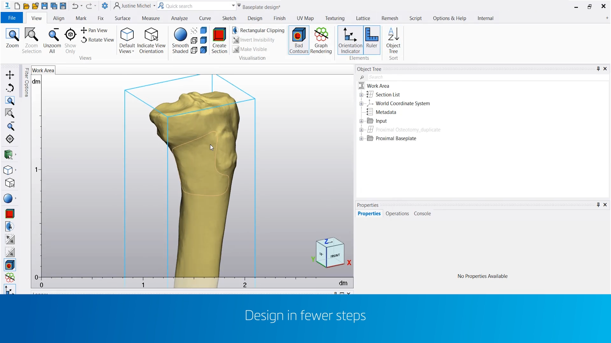
Task: Open the Design ribbon tab
Action: click(255, 18)
